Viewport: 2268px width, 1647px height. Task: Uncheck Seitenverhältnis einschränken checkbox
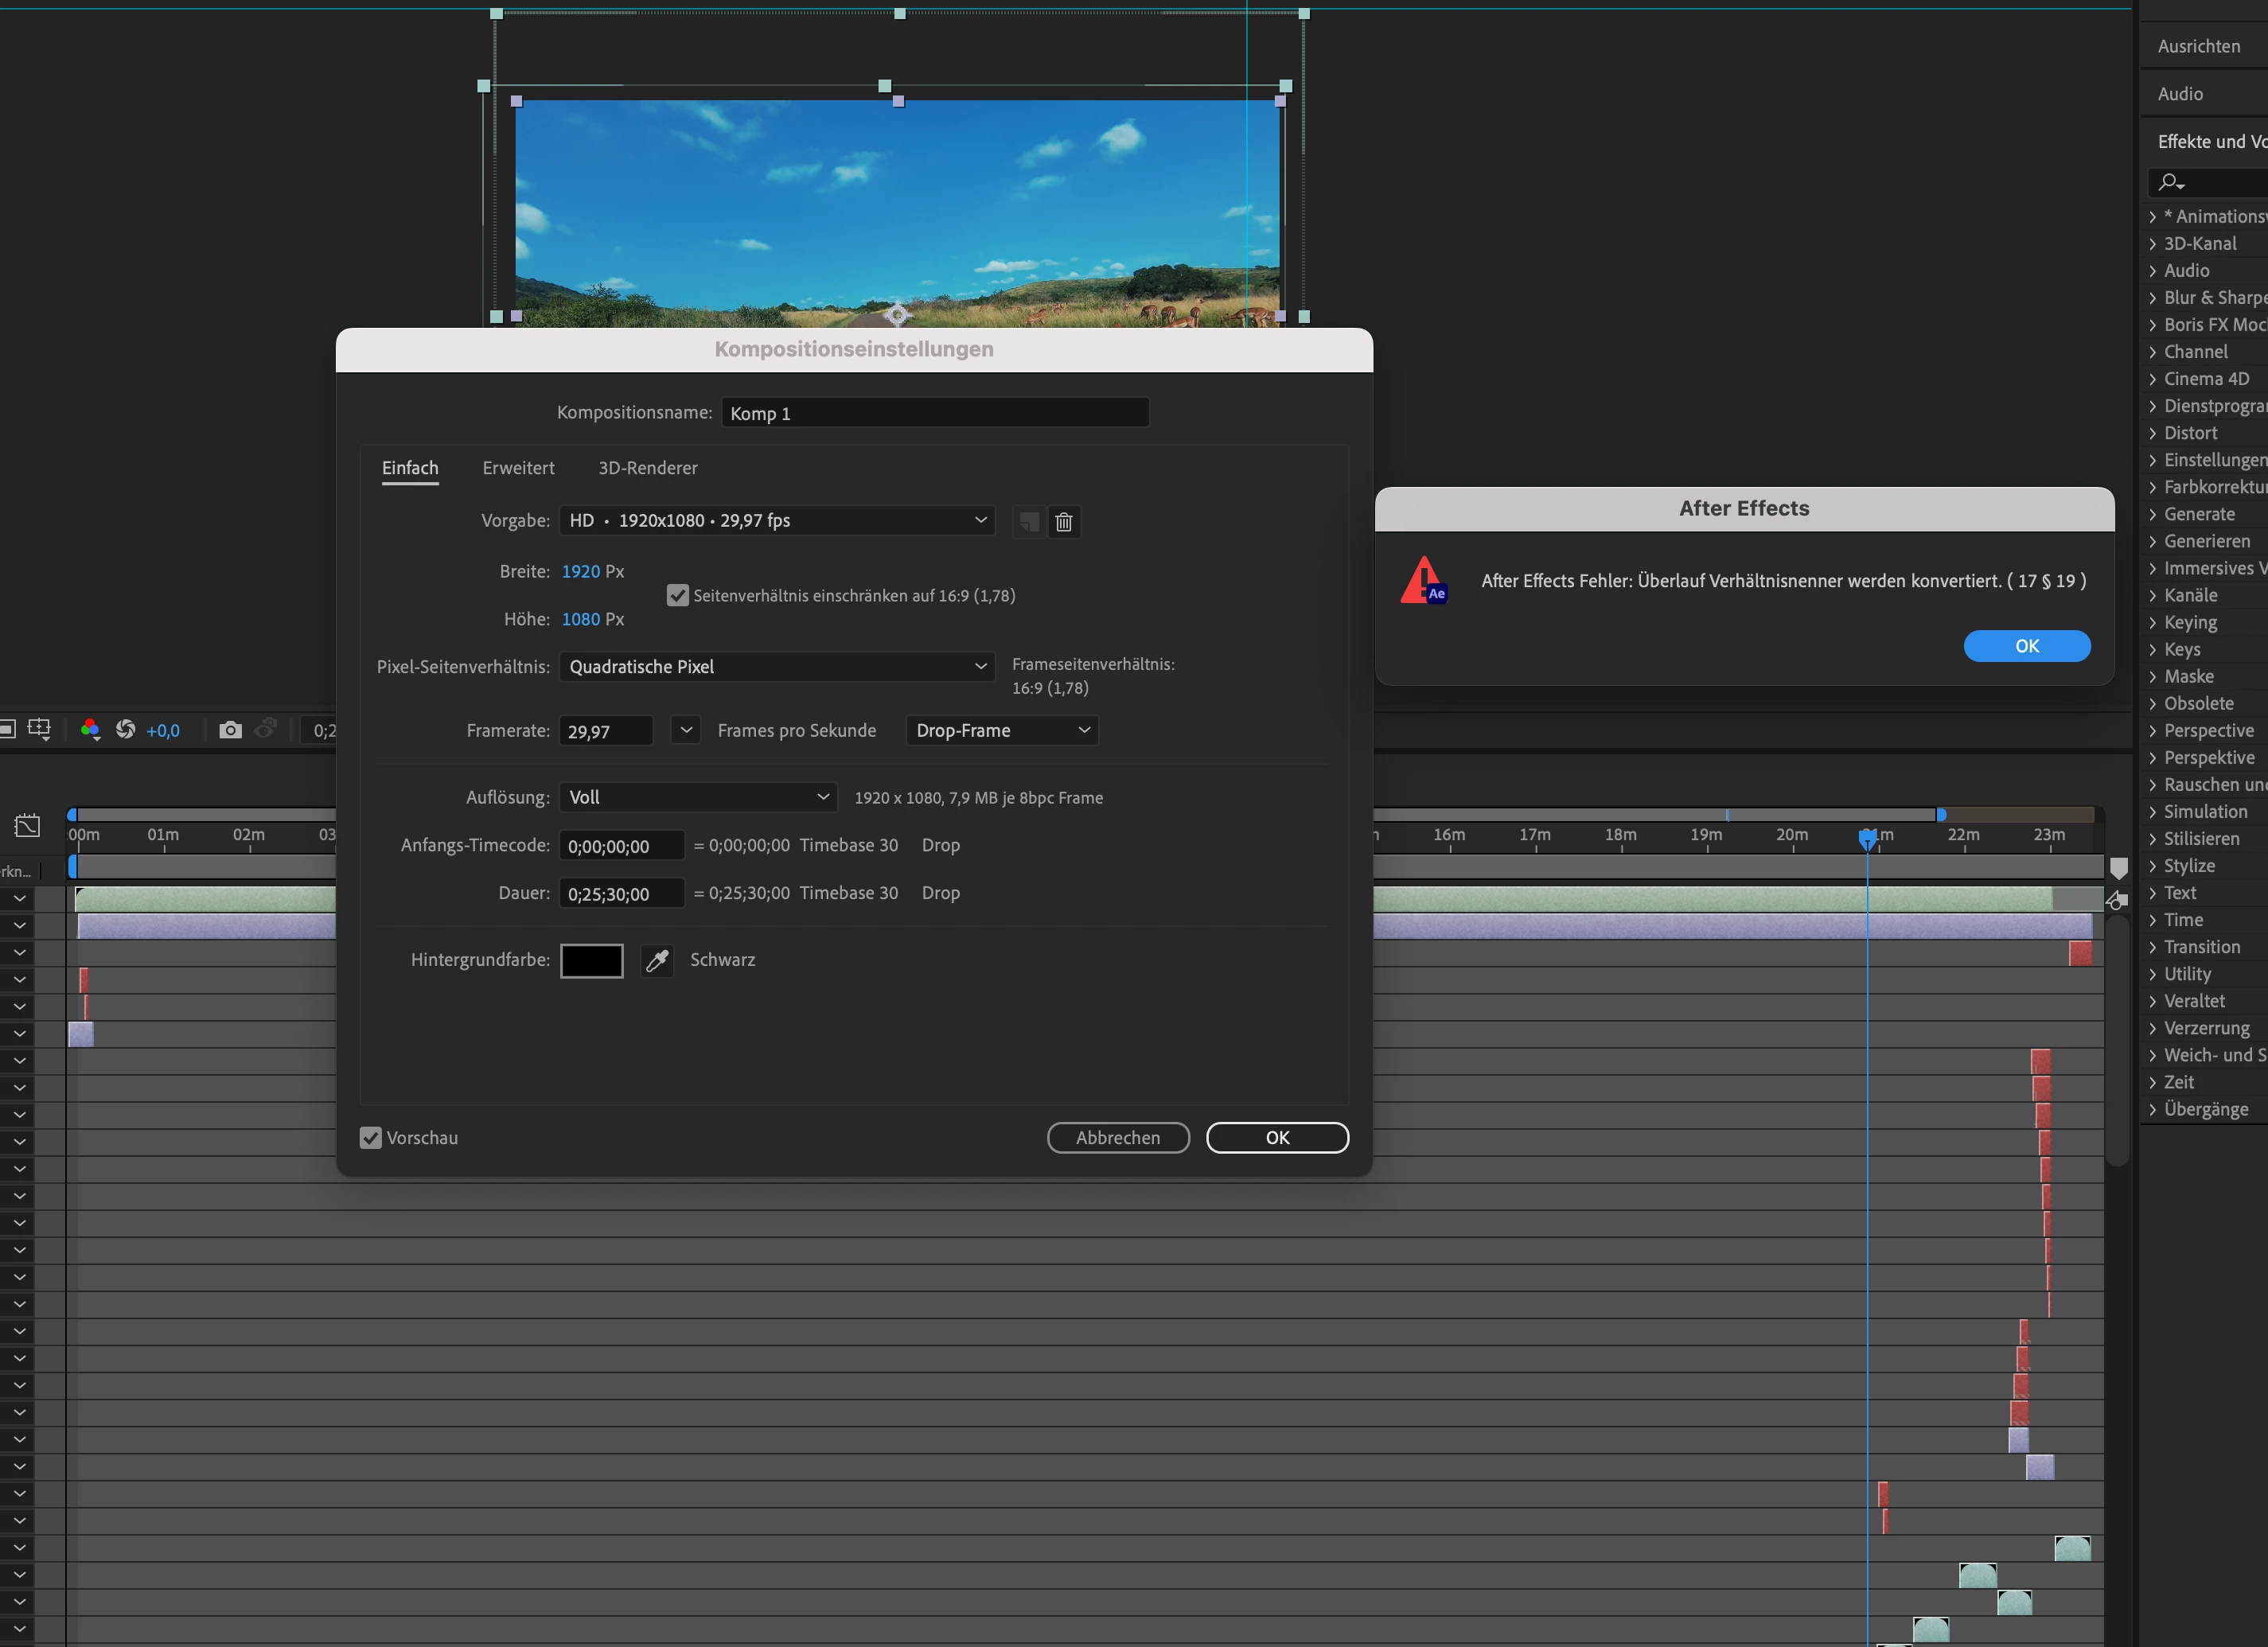point(678,596)
